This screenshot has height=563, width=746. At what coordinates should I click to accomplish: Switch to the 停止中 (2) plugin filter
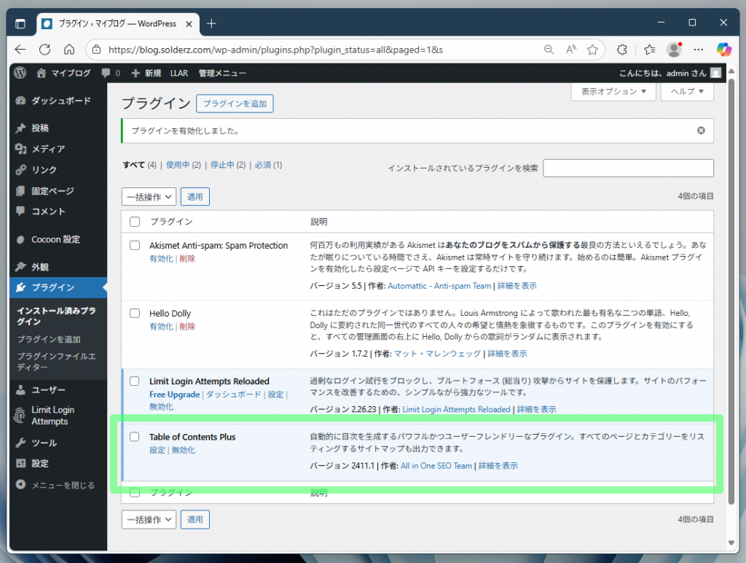[x=220, y=165]
